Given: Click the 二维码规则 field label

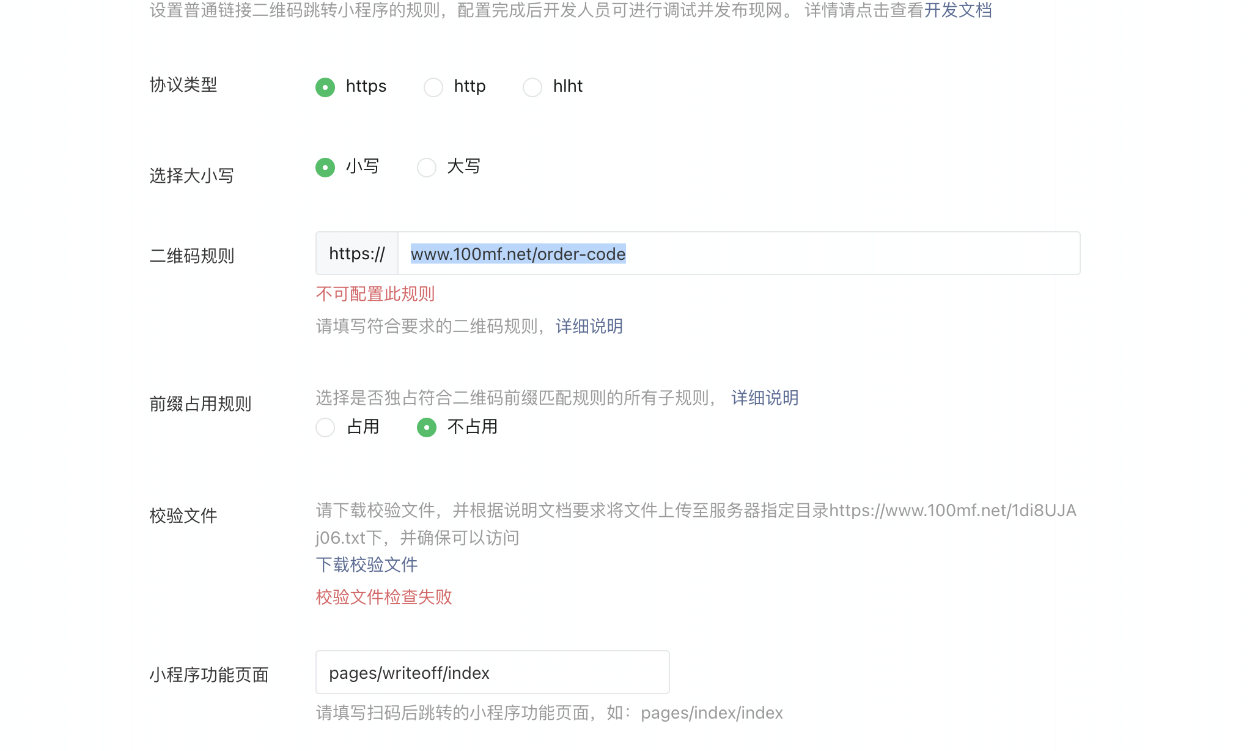Looking at the screenshot, I should coord(192,256).
